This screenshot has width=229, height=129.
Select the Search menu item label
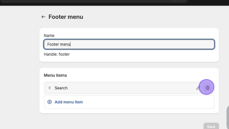tap(61, 88)
